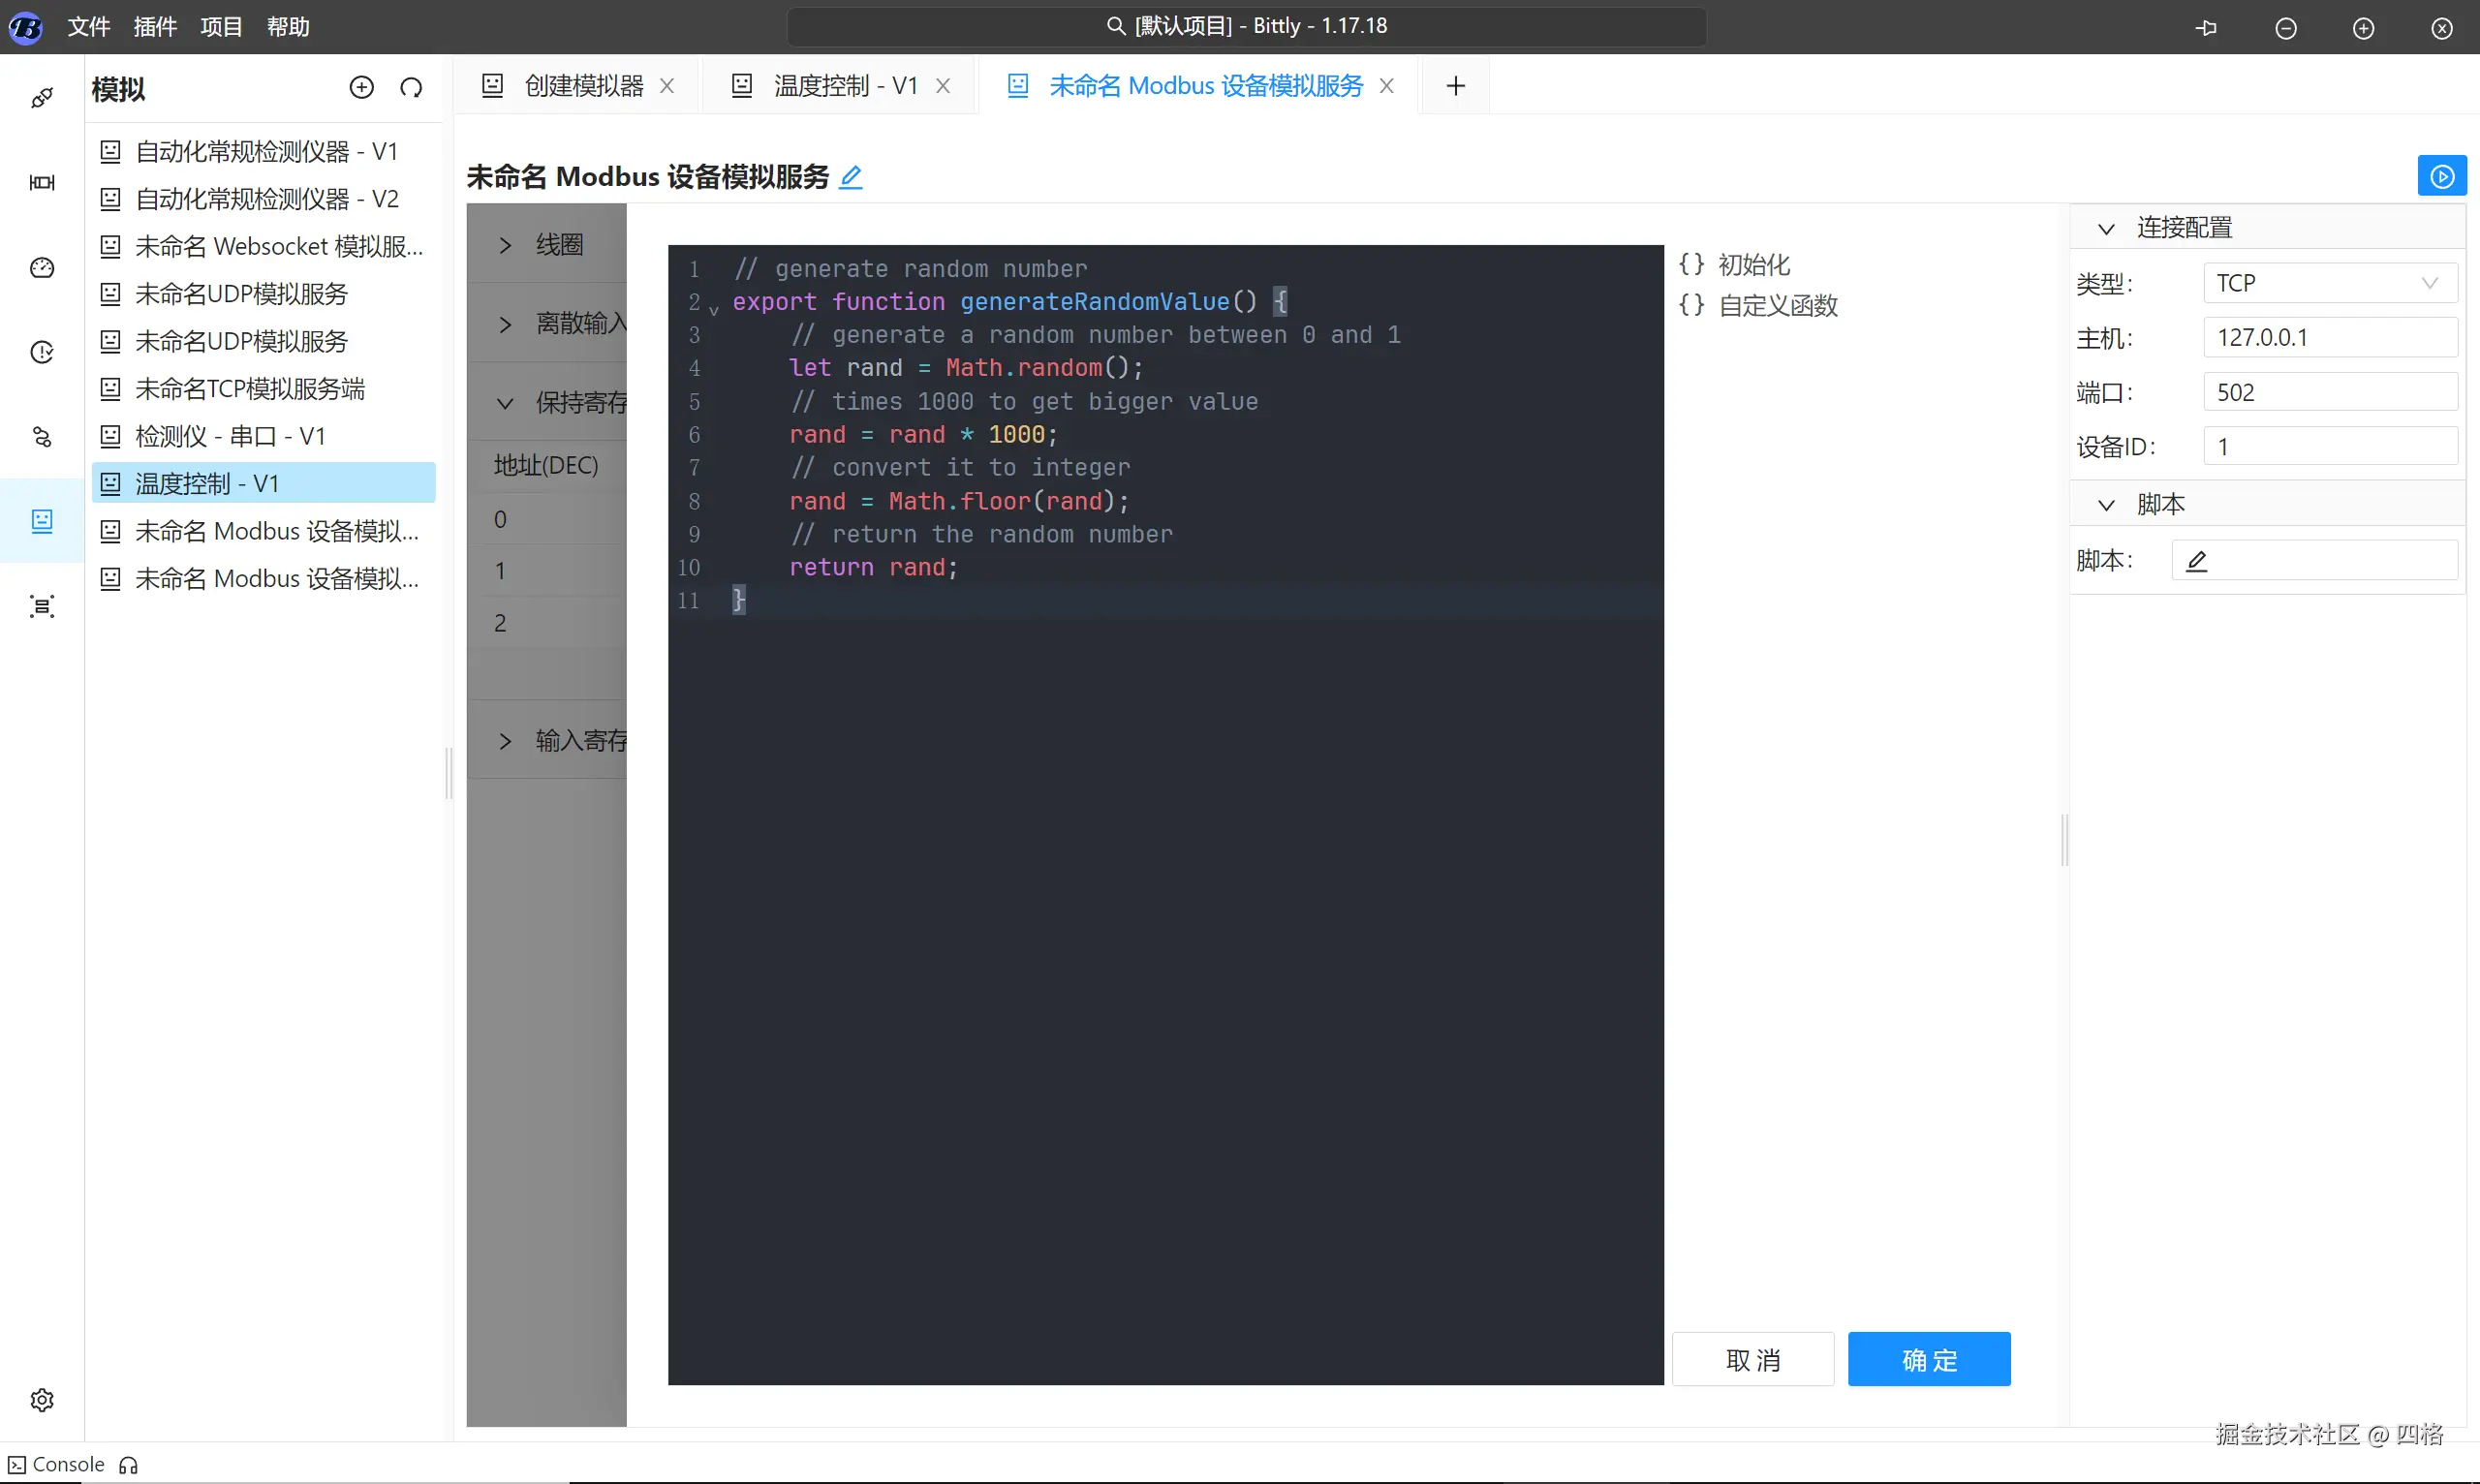
Task: Click the script edit pencil icon
Action: 2196,561
